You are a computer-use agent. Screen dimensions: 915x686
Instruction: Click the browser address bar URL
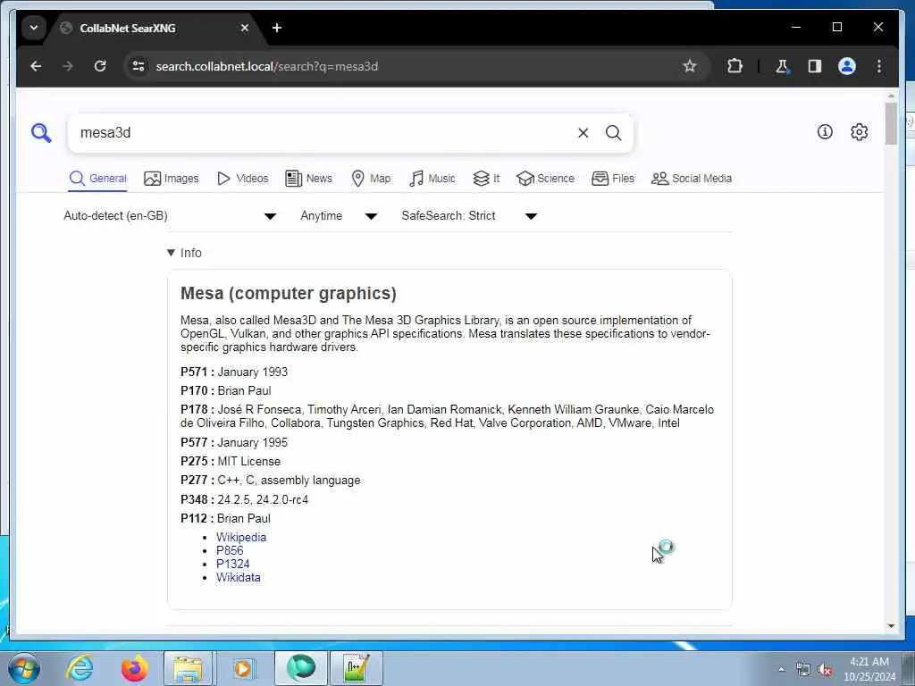pos(266,66)
